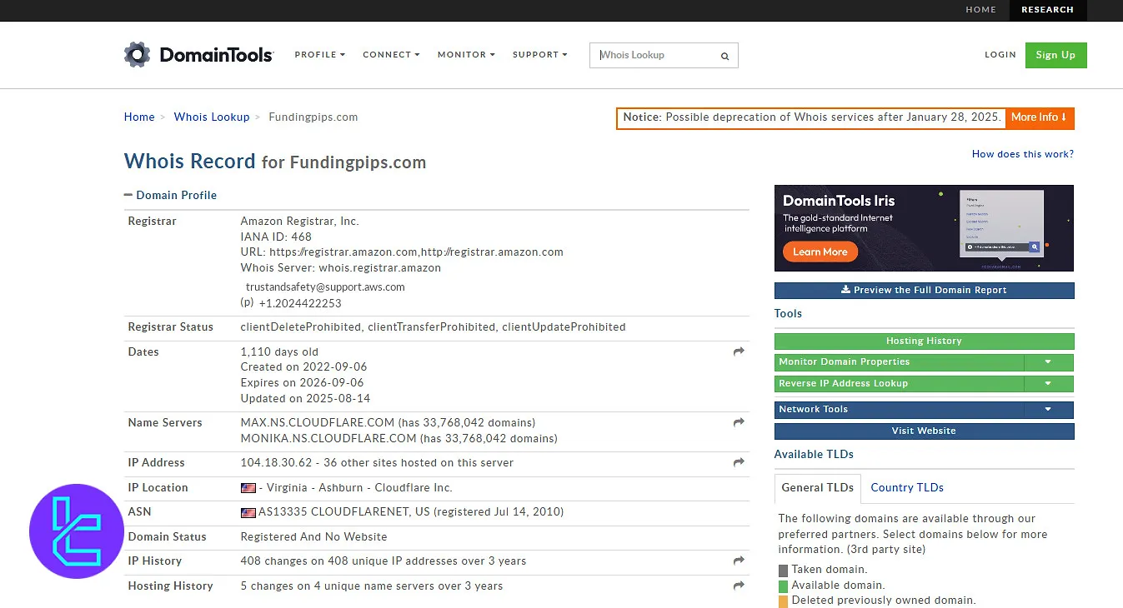Screen dimensions: 1123x608
Task: Click the purple floating logo badge
Action: click(x=77, y=531)
